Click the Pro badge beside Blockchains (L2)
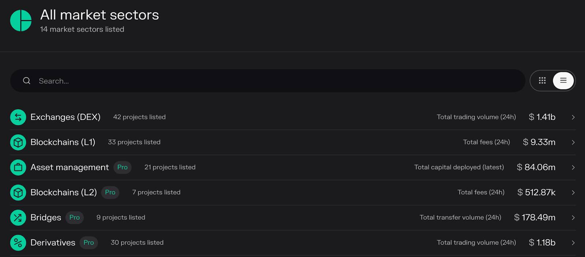Image resolution: width=585 pixels, height=257 pixels. [110, 192]
